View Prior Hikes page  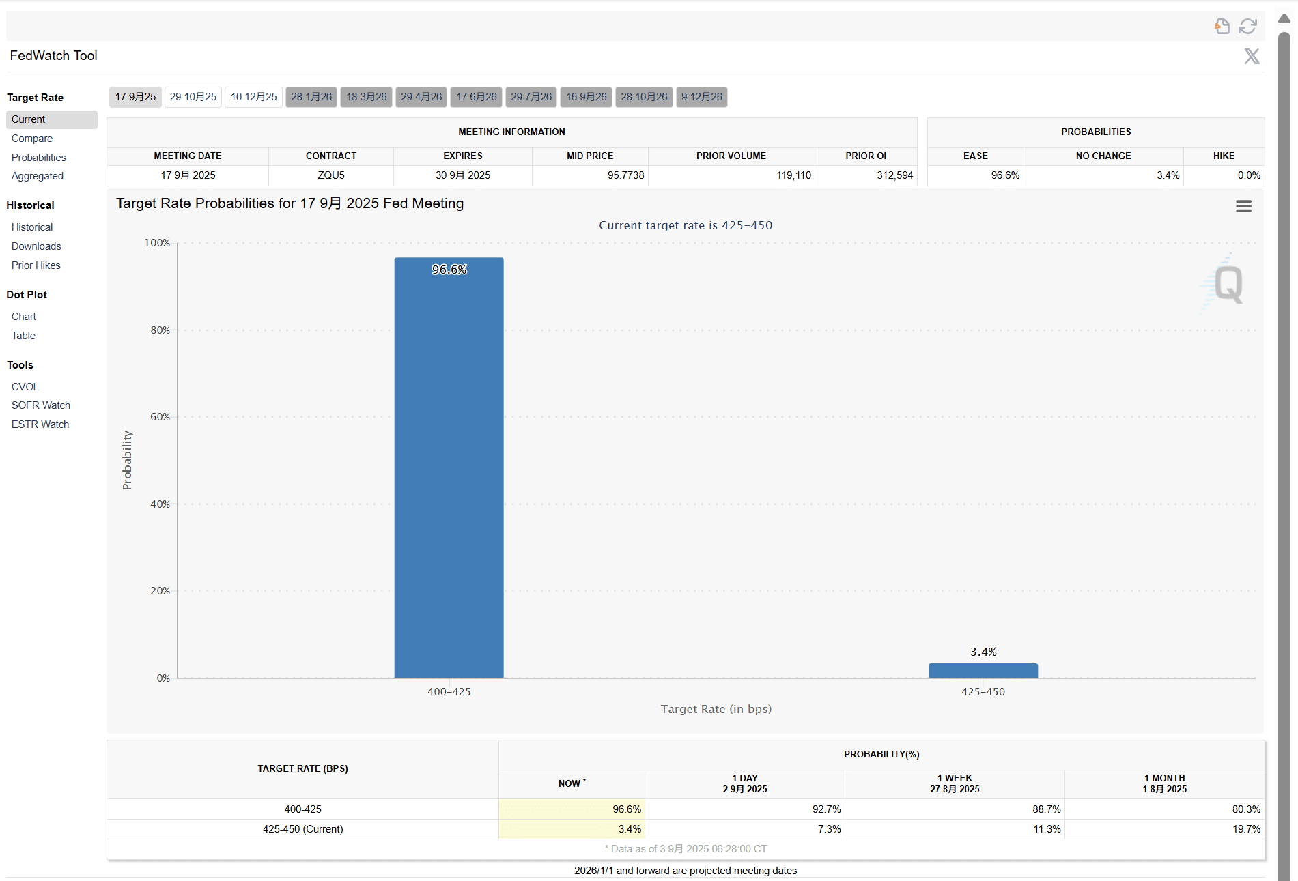pyautogui.click(x=36, y=265)
